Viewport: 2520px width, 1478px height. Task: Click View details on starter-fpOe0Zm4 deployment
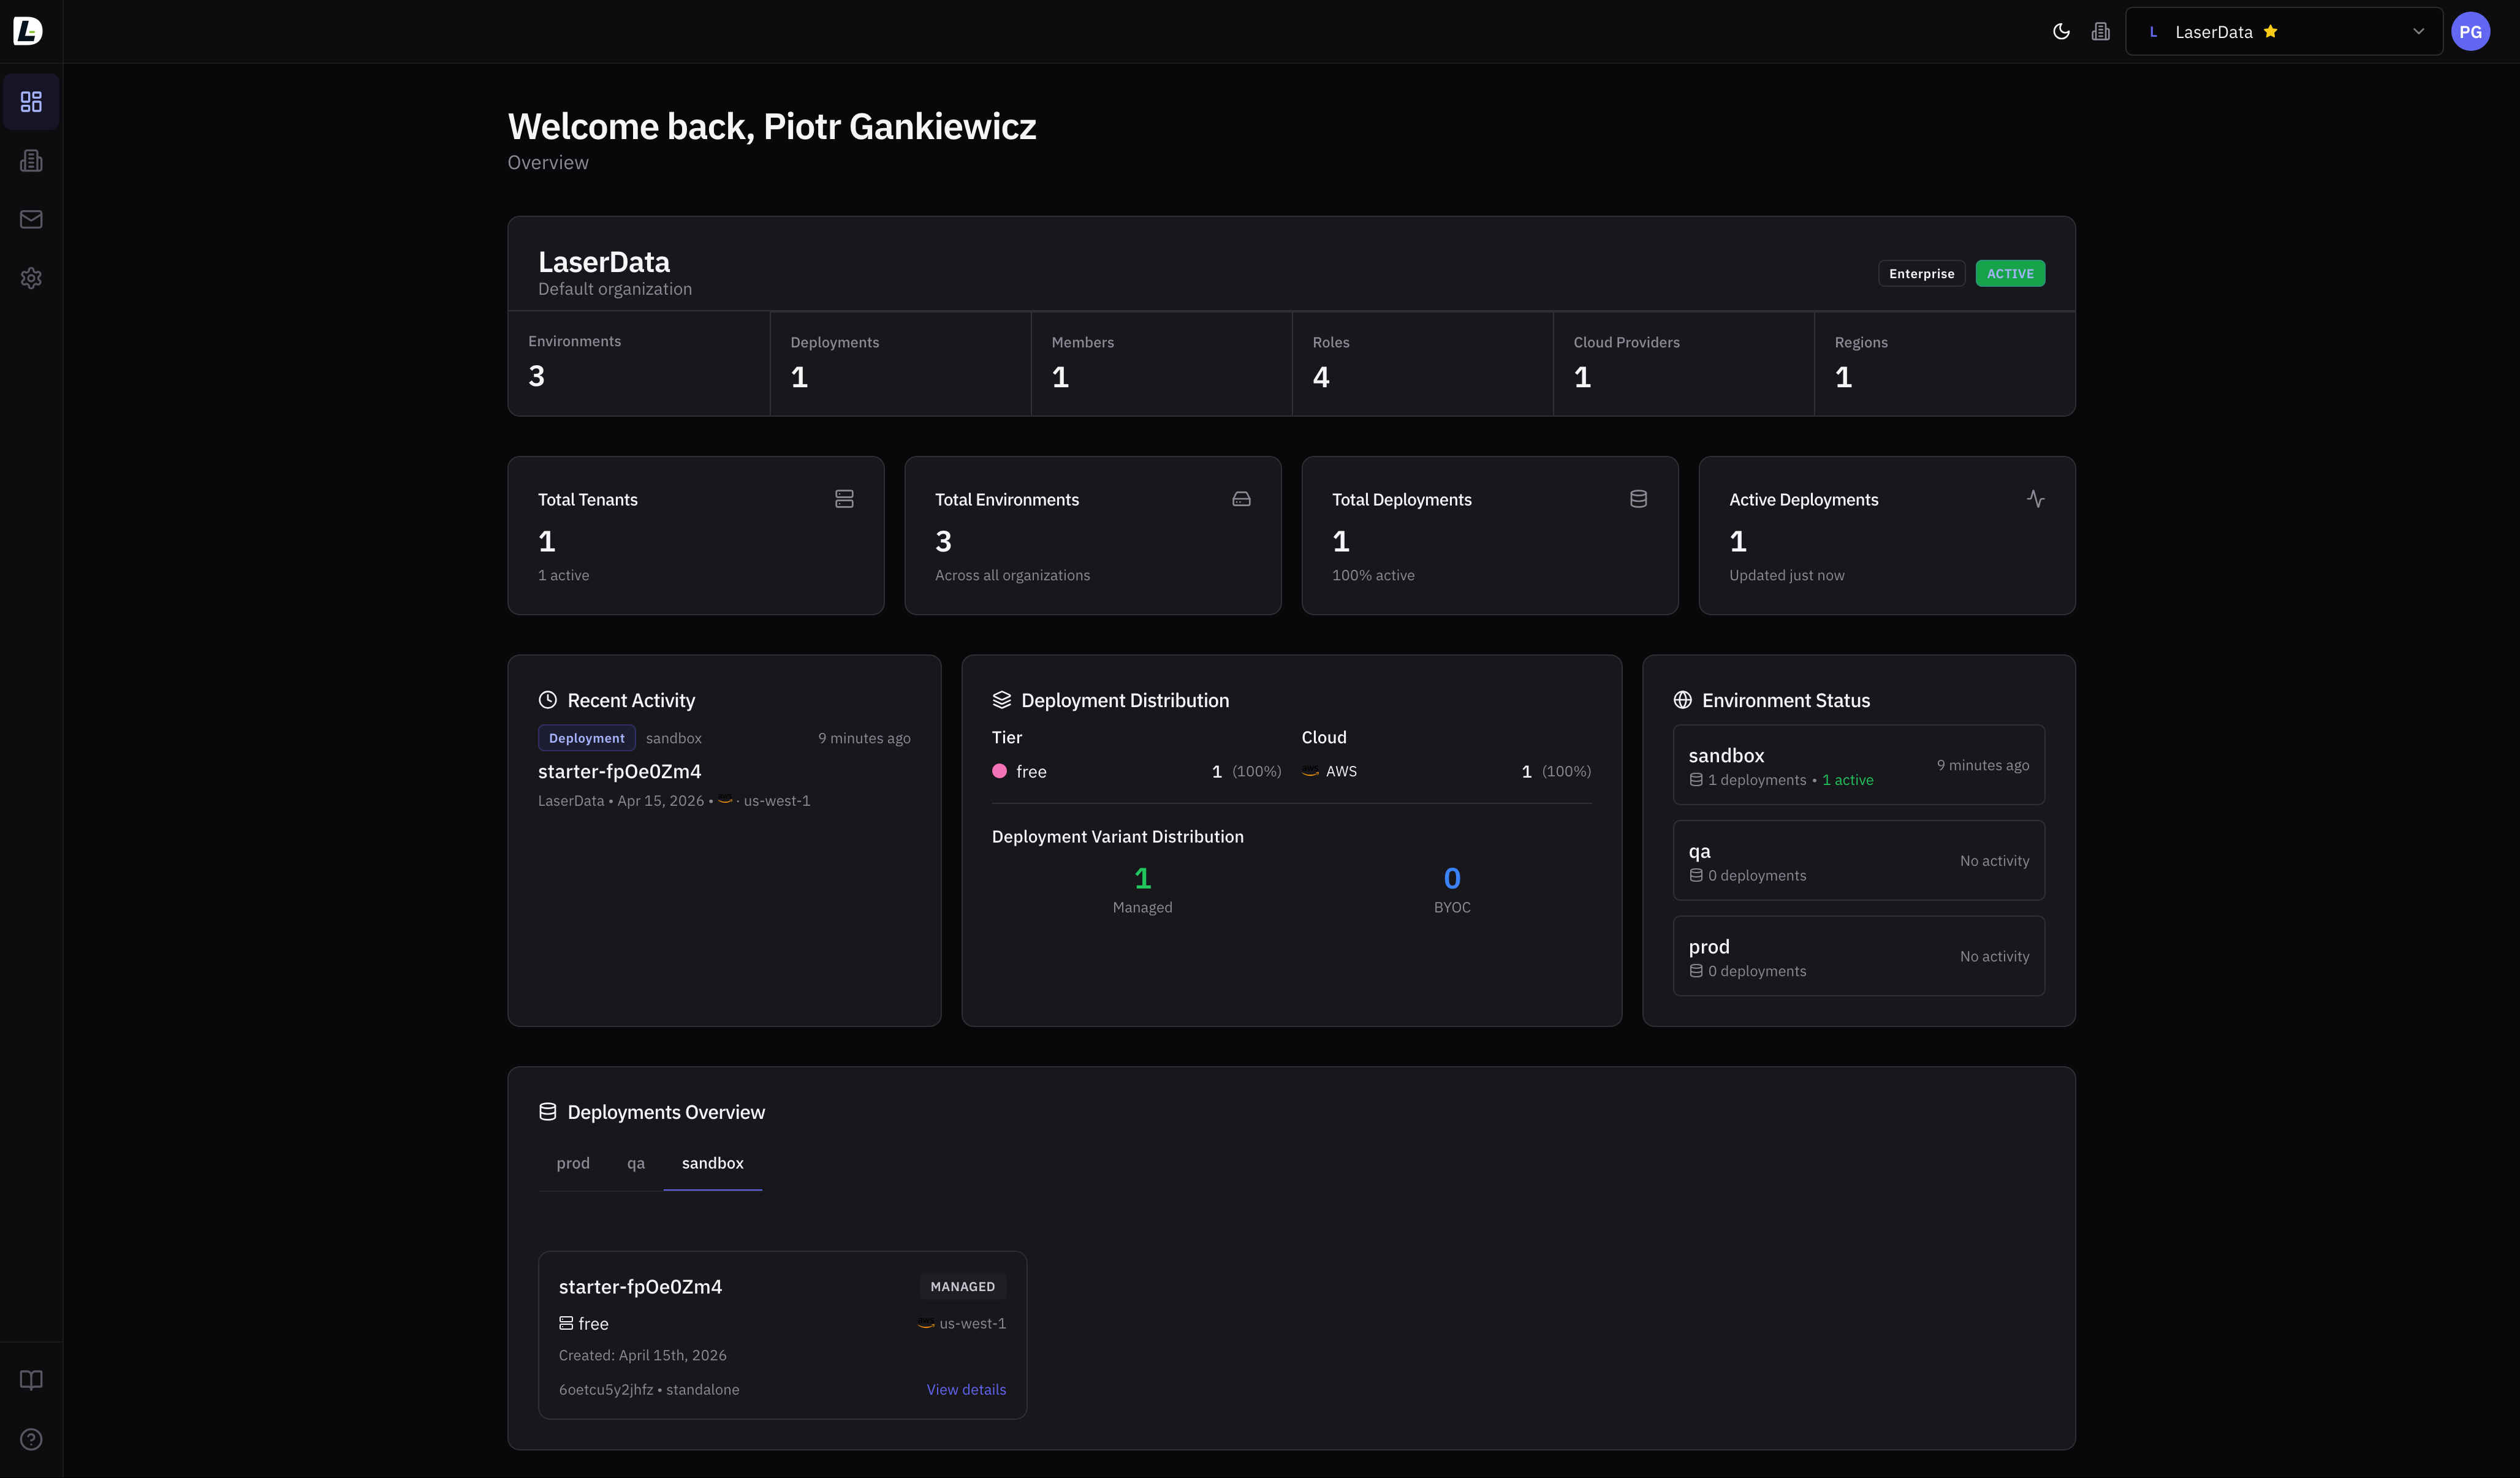(965, 1389)
